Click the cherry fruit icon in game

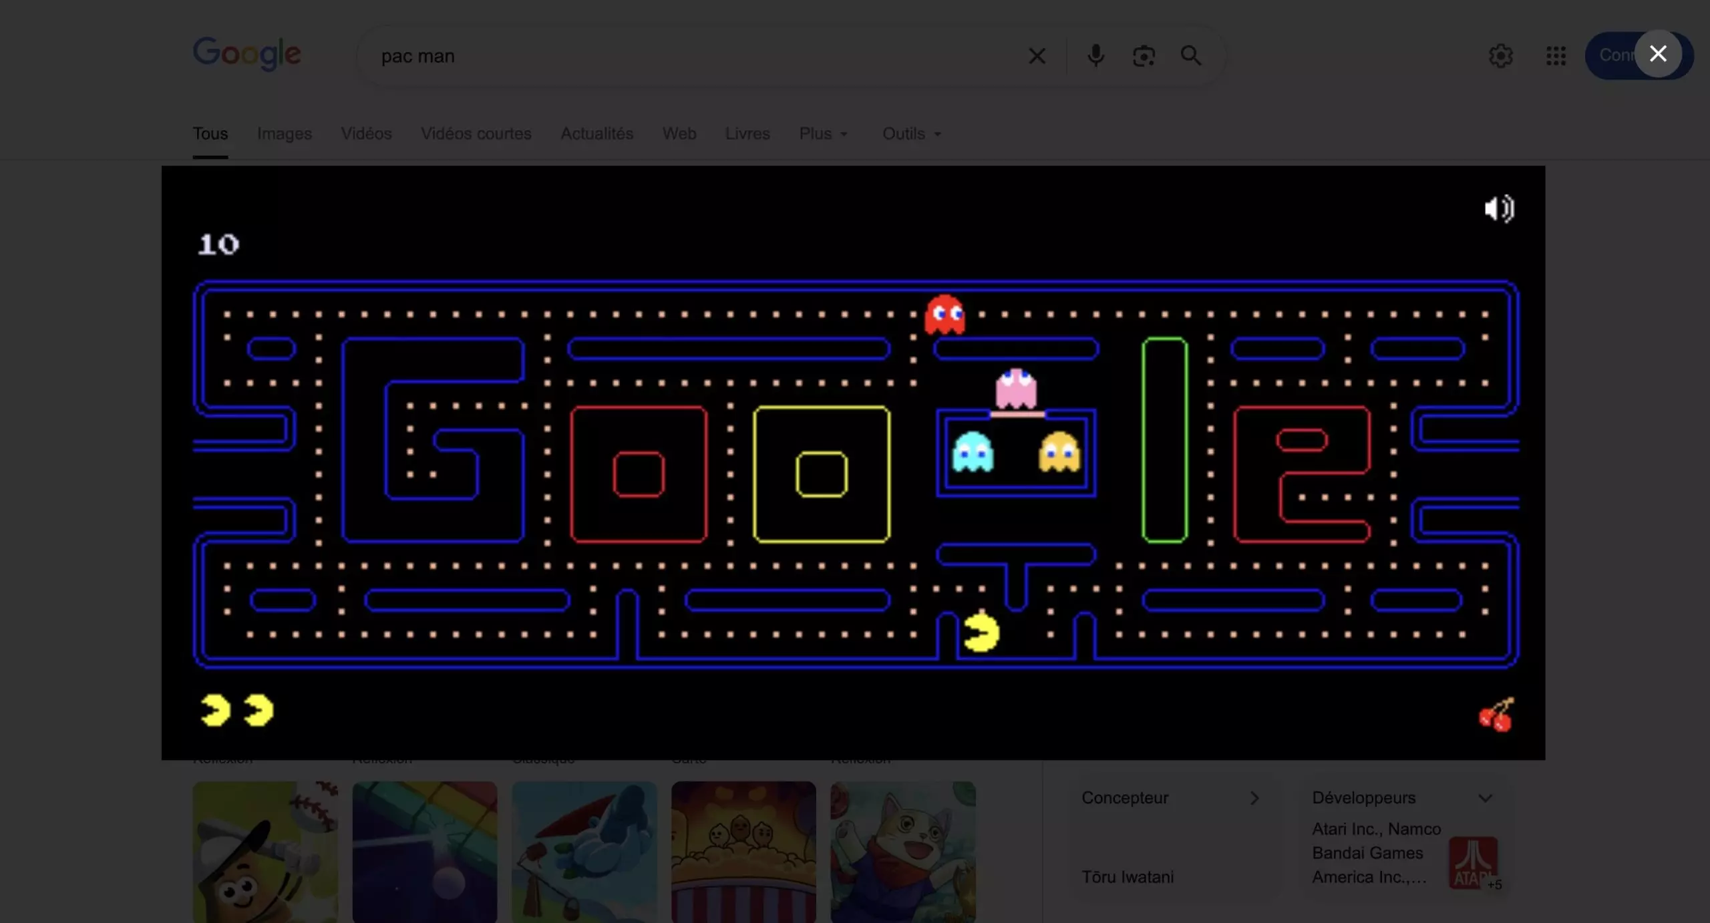coord(1496,715)
